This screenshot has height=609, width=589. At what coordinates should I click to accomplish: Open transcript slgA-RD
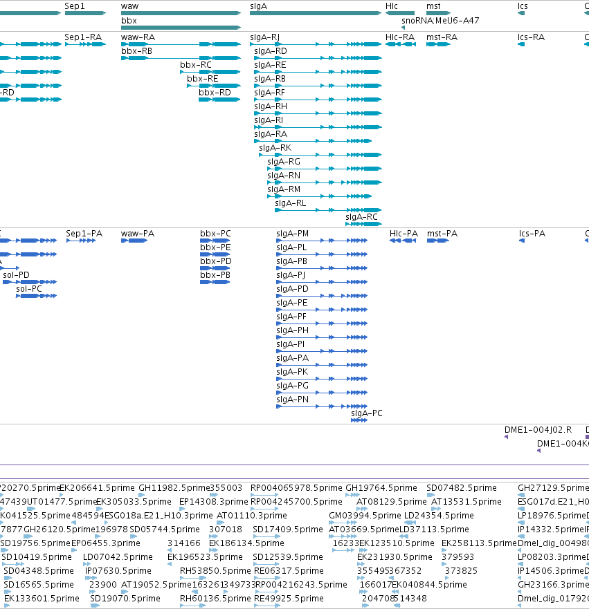318,58
